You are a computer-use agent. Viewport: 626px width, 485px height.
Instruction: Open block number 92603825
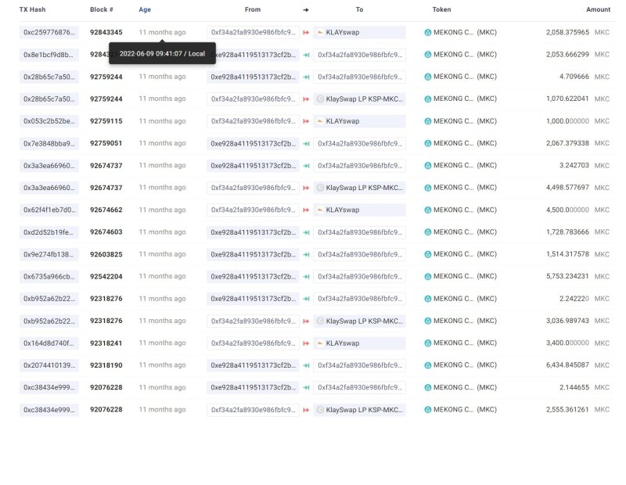(x=106, y=255)
